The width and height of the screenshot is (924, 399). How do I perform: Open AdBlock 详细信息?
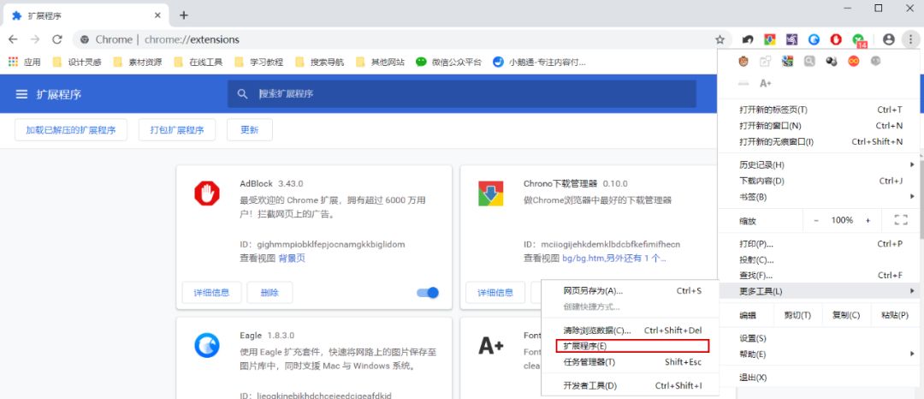point(211,292)
